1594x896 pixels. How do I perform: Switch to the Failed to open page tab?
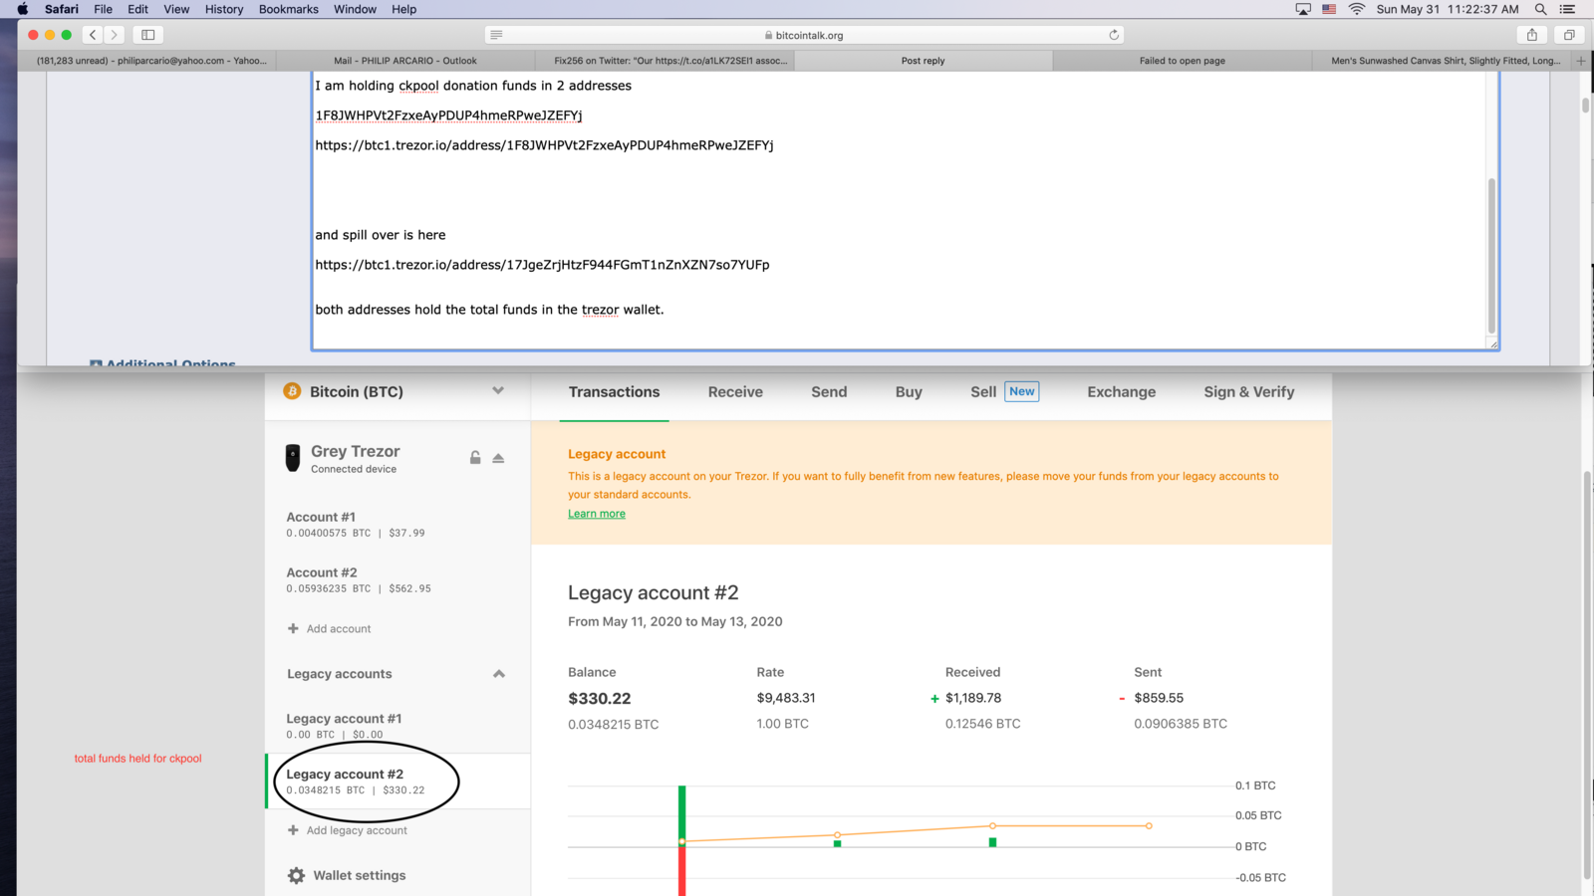(1183, 61)
